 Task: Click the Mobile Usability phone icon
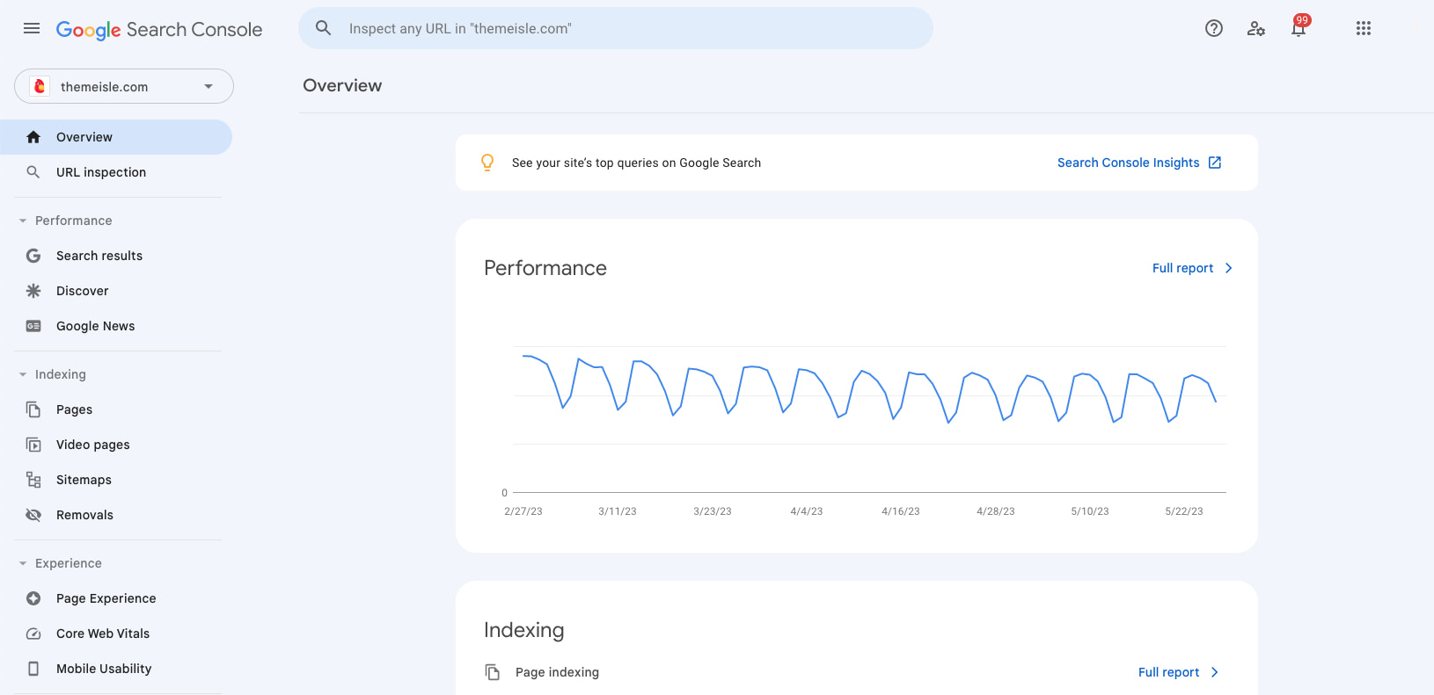pyautogui.click(x=33, y=669)
